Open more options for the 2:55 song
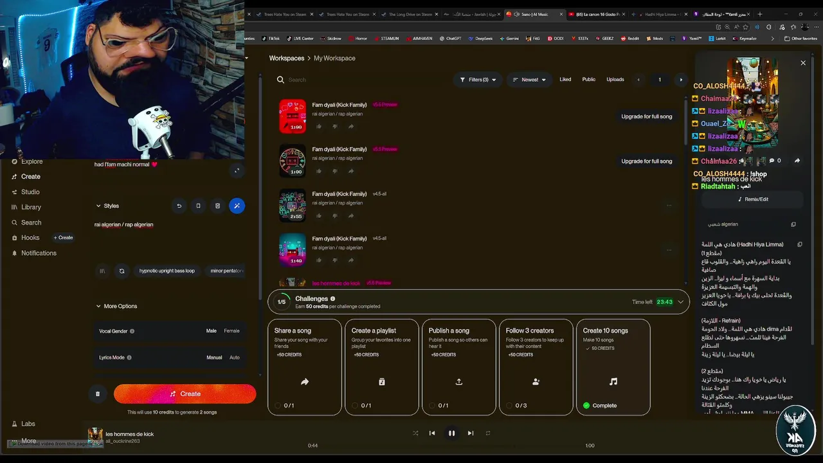 click(x=669, y=206)
